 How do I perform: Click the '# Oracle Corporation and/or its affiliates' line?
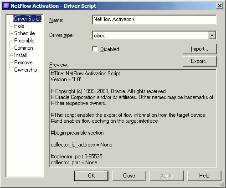pos(132,97)
